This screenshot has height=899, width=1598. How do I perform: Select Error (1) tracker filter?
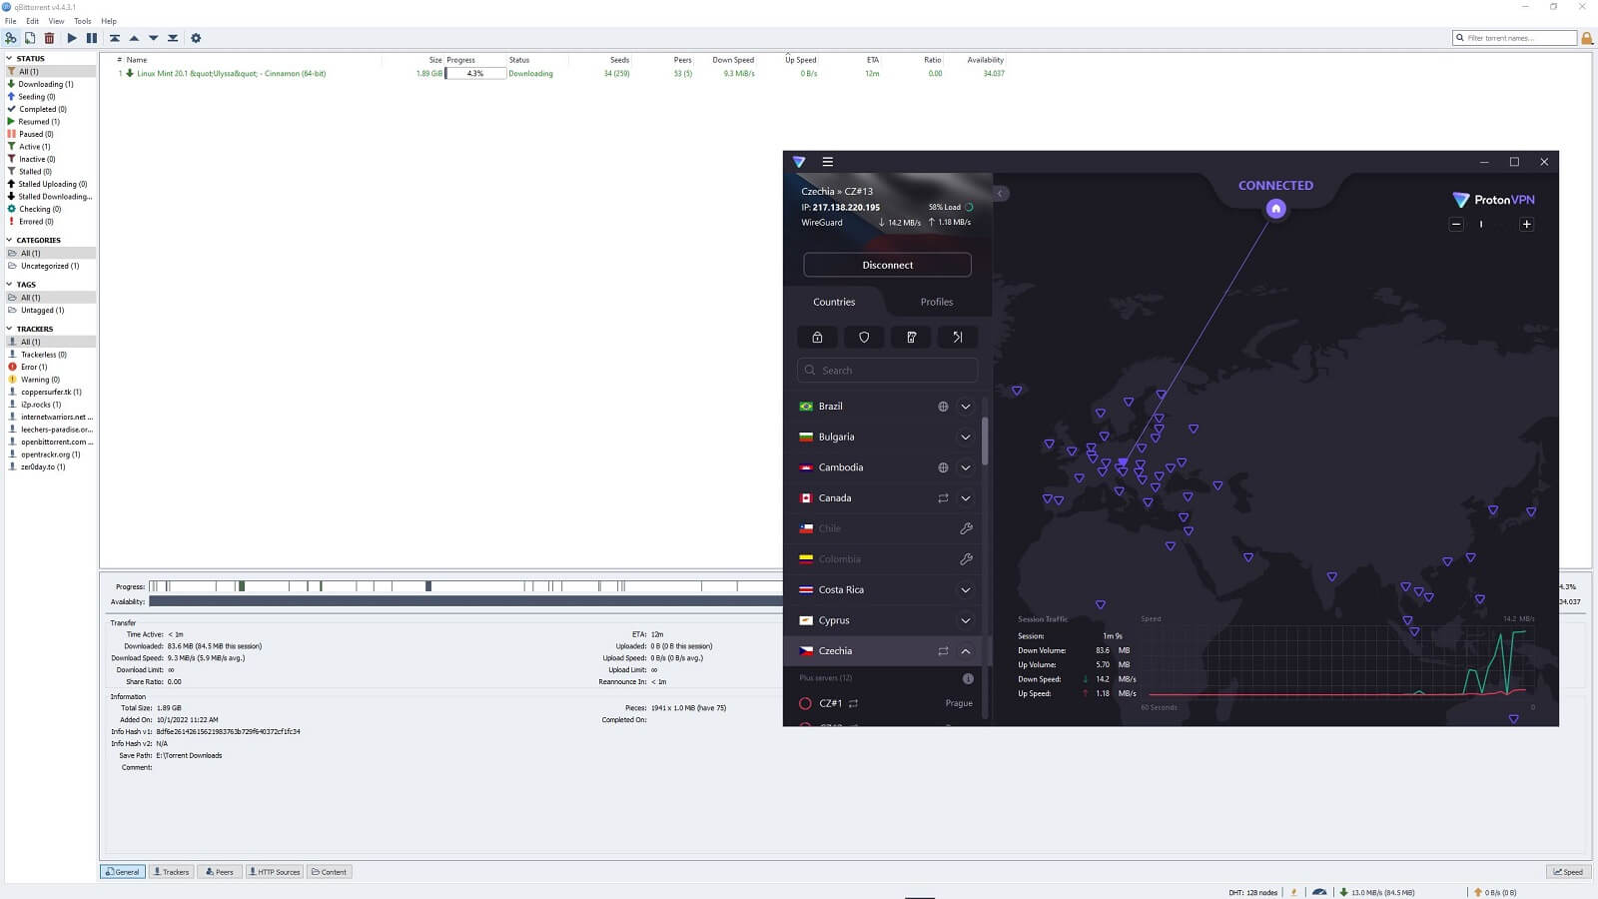34,367
